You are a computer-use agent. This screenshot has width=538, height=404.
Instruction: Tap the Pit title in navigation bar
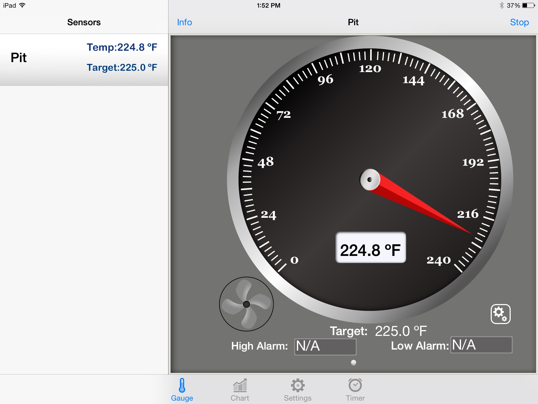tap(353, 22)
